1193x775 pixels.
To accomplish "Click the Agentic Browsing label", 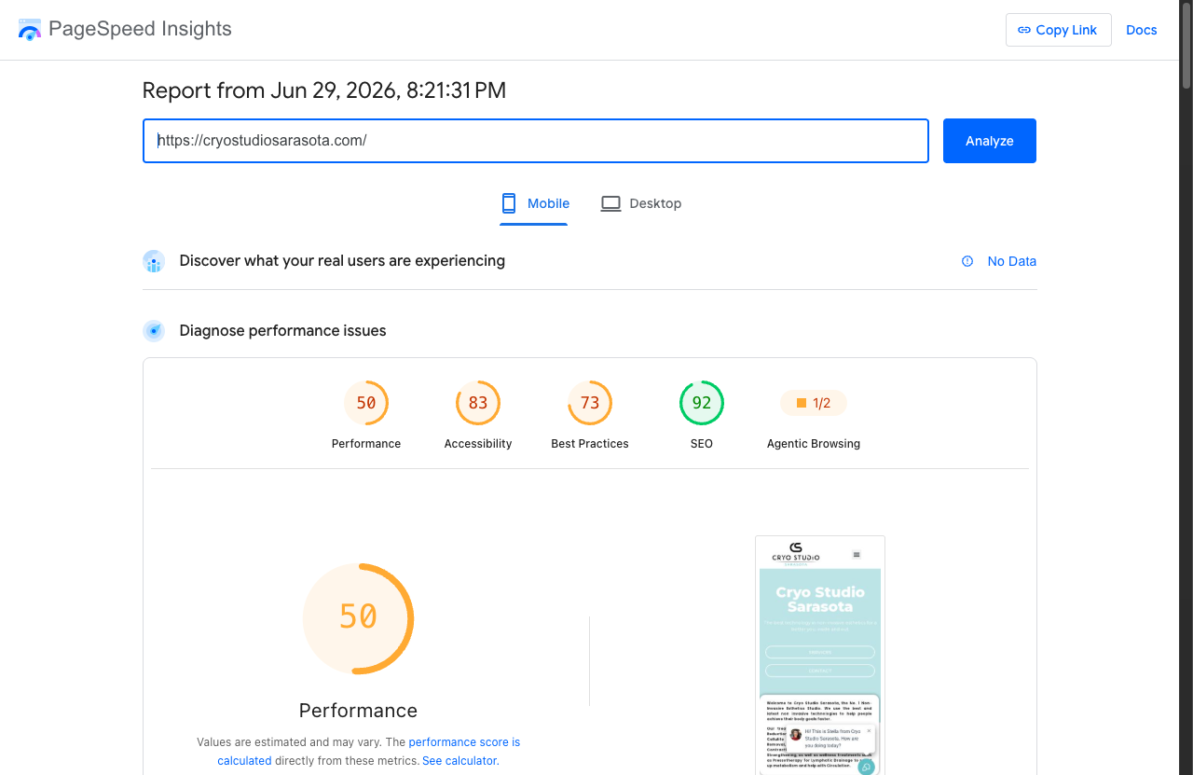I will [814, 444].
